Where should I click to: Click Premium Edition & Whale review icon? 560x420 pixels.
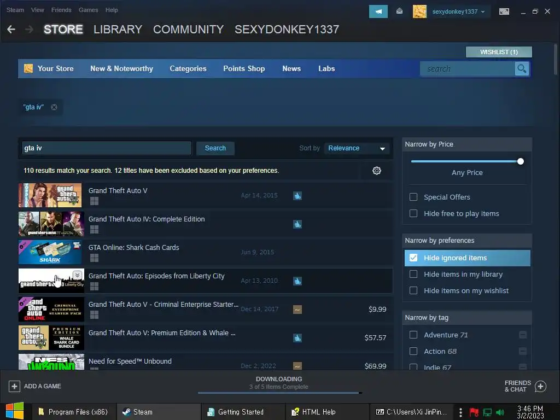(297, 338)
